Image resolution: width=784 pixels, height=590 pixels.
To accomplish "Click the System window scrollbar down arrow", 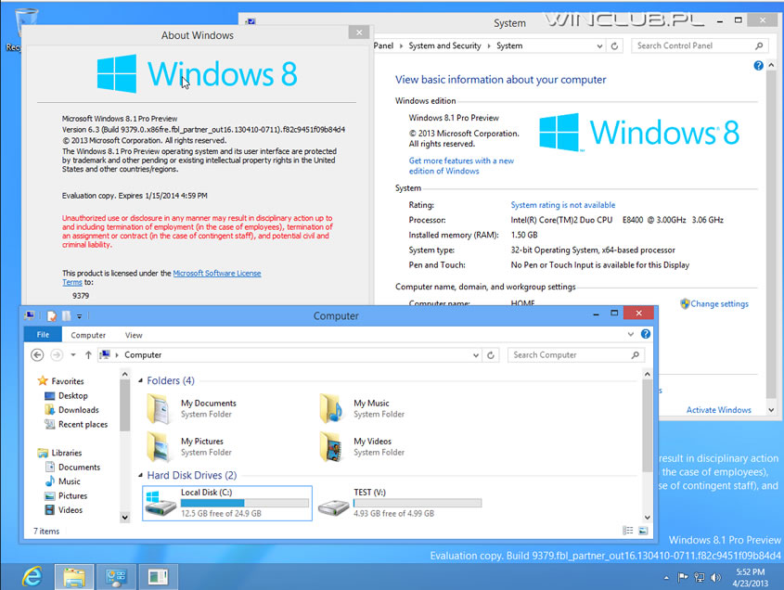I will (x=772, y=410).
